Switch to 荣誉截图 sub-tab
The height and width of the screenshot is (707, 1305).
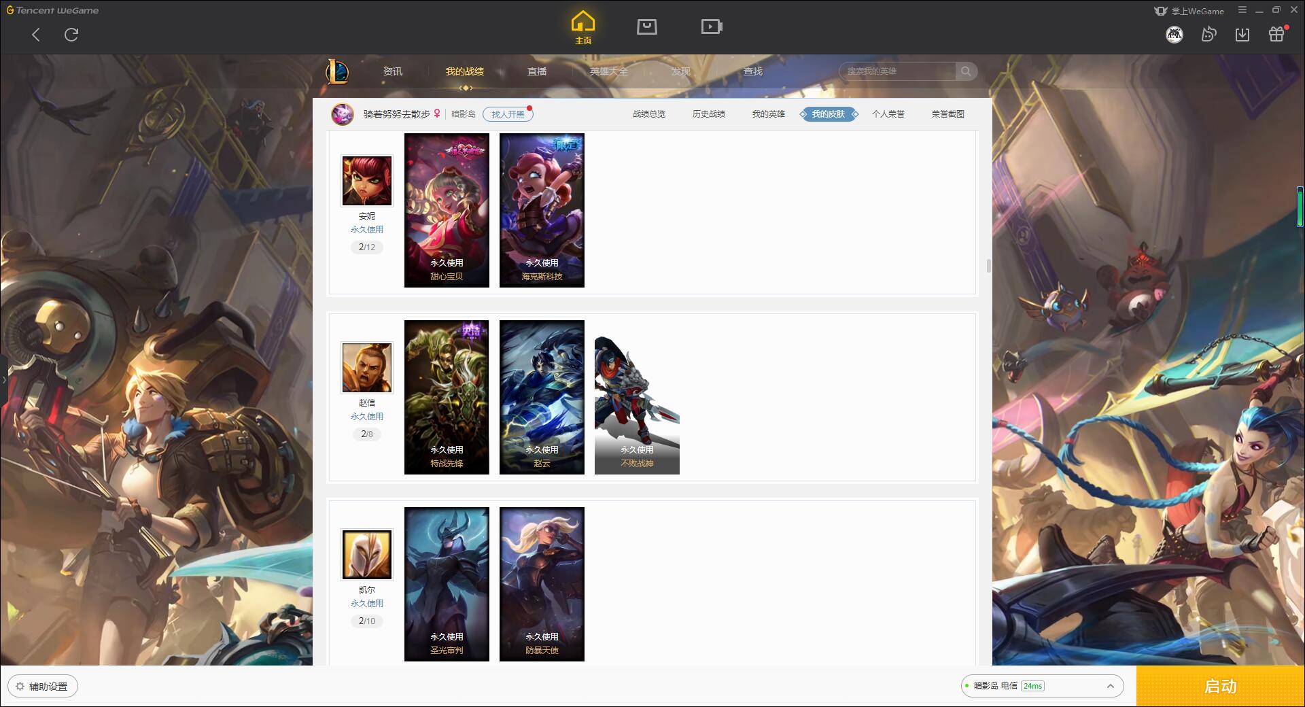pyautogui.click(x=948, y=114)
